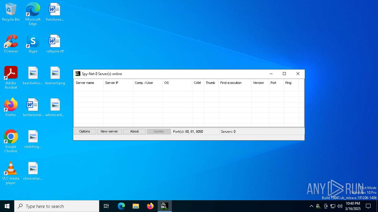Select the Recycle Bin desktop icon

click(x=11, y=12)
